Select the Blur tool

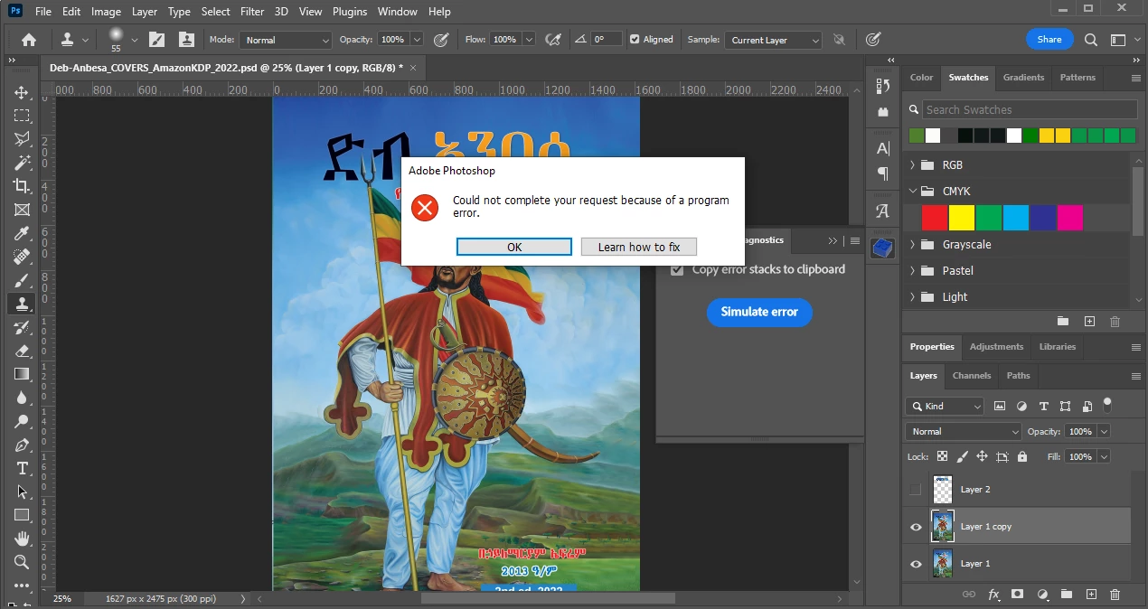pyautogui.click(x=22, y=398)
